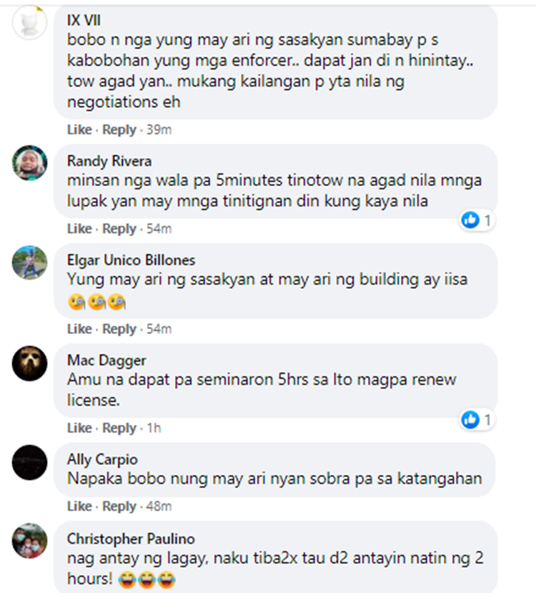Open the 1h timestamp on Mac Dagger's comment
The height and width of the screenshot is (593, 536).
pos(154,428)
